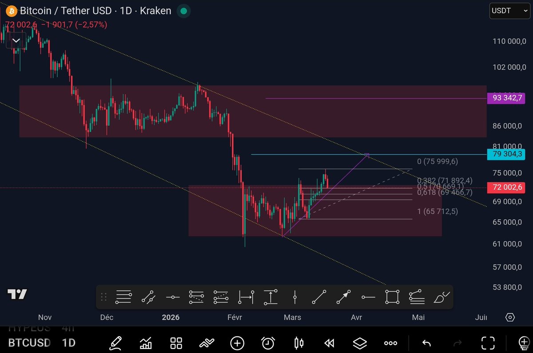This screenshot has height=353, width=533.
Task: Select the Brush drawing tool
Action: pos(441,297)
